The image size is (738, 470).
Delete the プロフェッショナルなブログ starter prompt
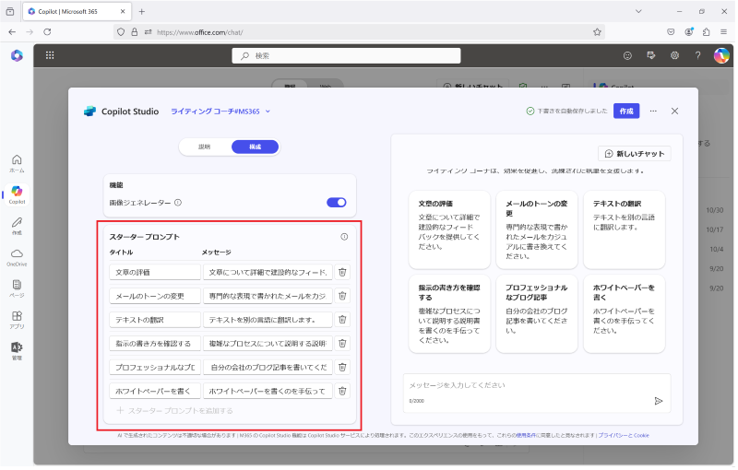point(342,367)
